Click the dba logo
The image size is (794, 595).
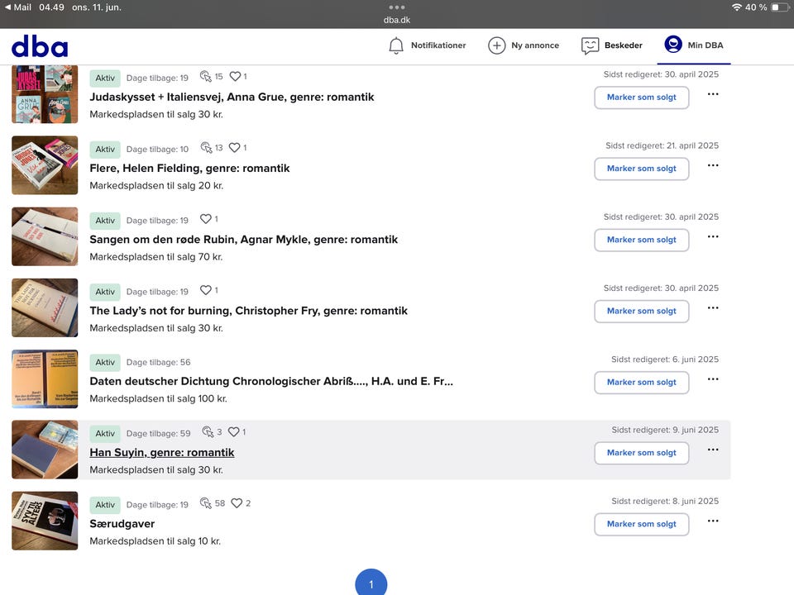[x=40, y=46]
